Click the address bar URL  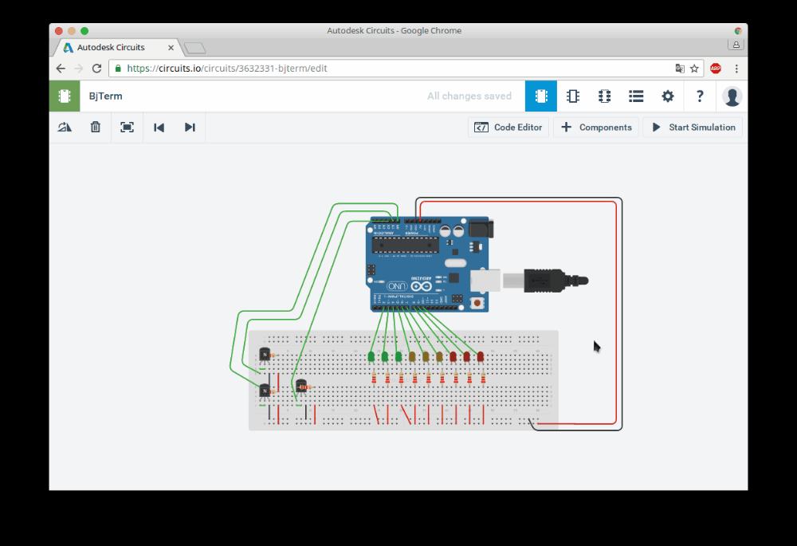click(226, 68)
